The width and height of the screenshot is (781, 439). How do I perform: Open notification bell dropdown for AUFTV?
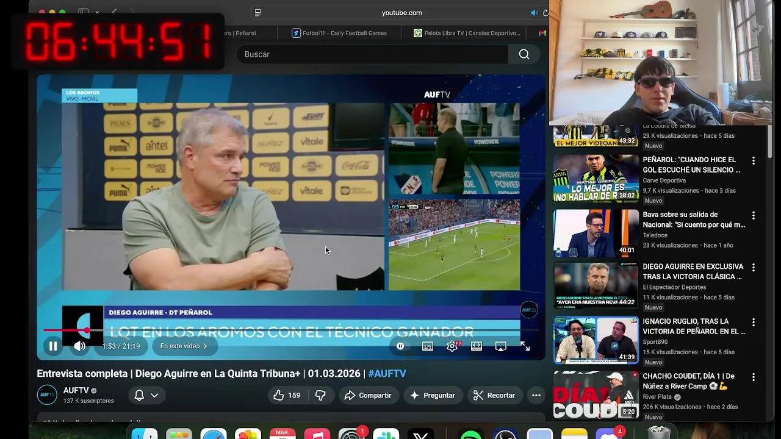(146, 395)
